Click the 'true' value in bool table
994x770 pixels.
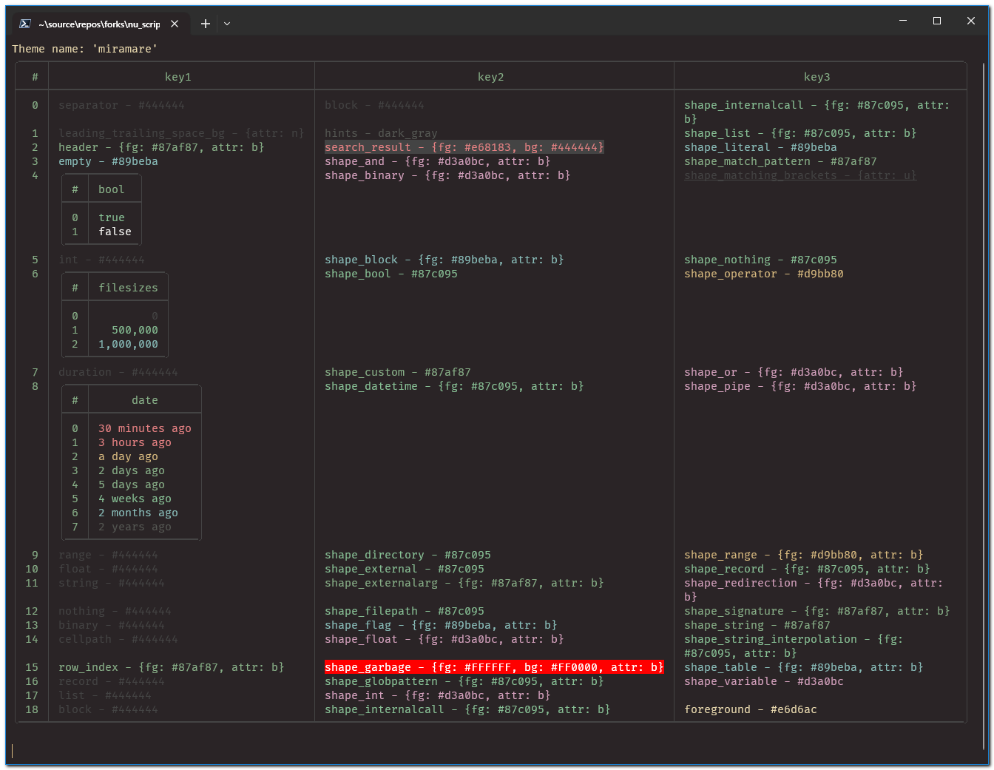(x=112, y=217)
